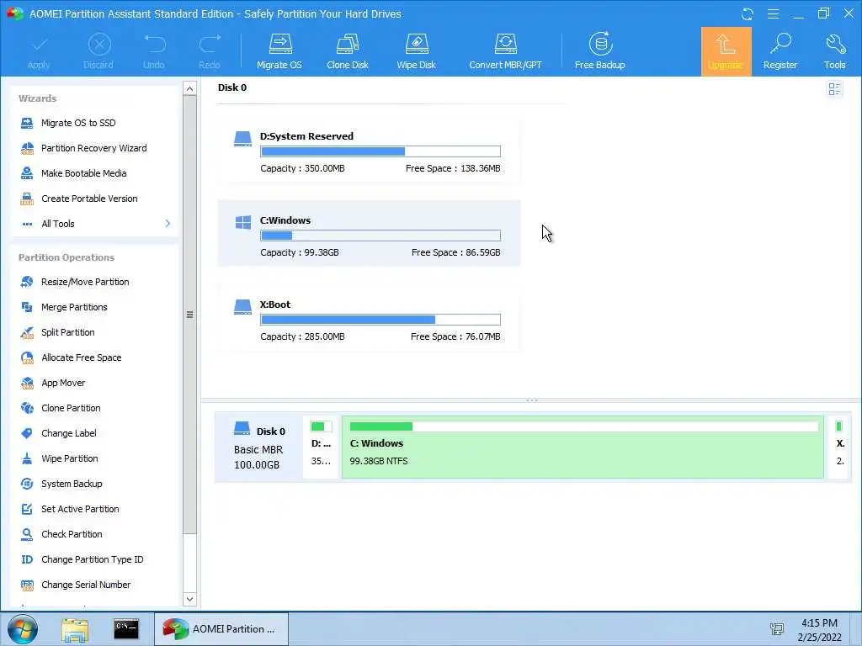The width and height of the screenshot is (862, 646).
Task: Select the D:System Reserved partition card
Action: pyautogui.click(x=370, y=150)
